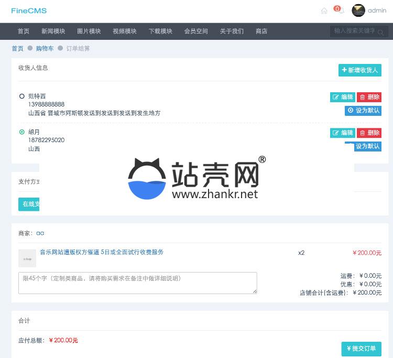Select the 范特西 address radio button
Image resolution: width=393 pixels, height=358 pixels.
22,96
